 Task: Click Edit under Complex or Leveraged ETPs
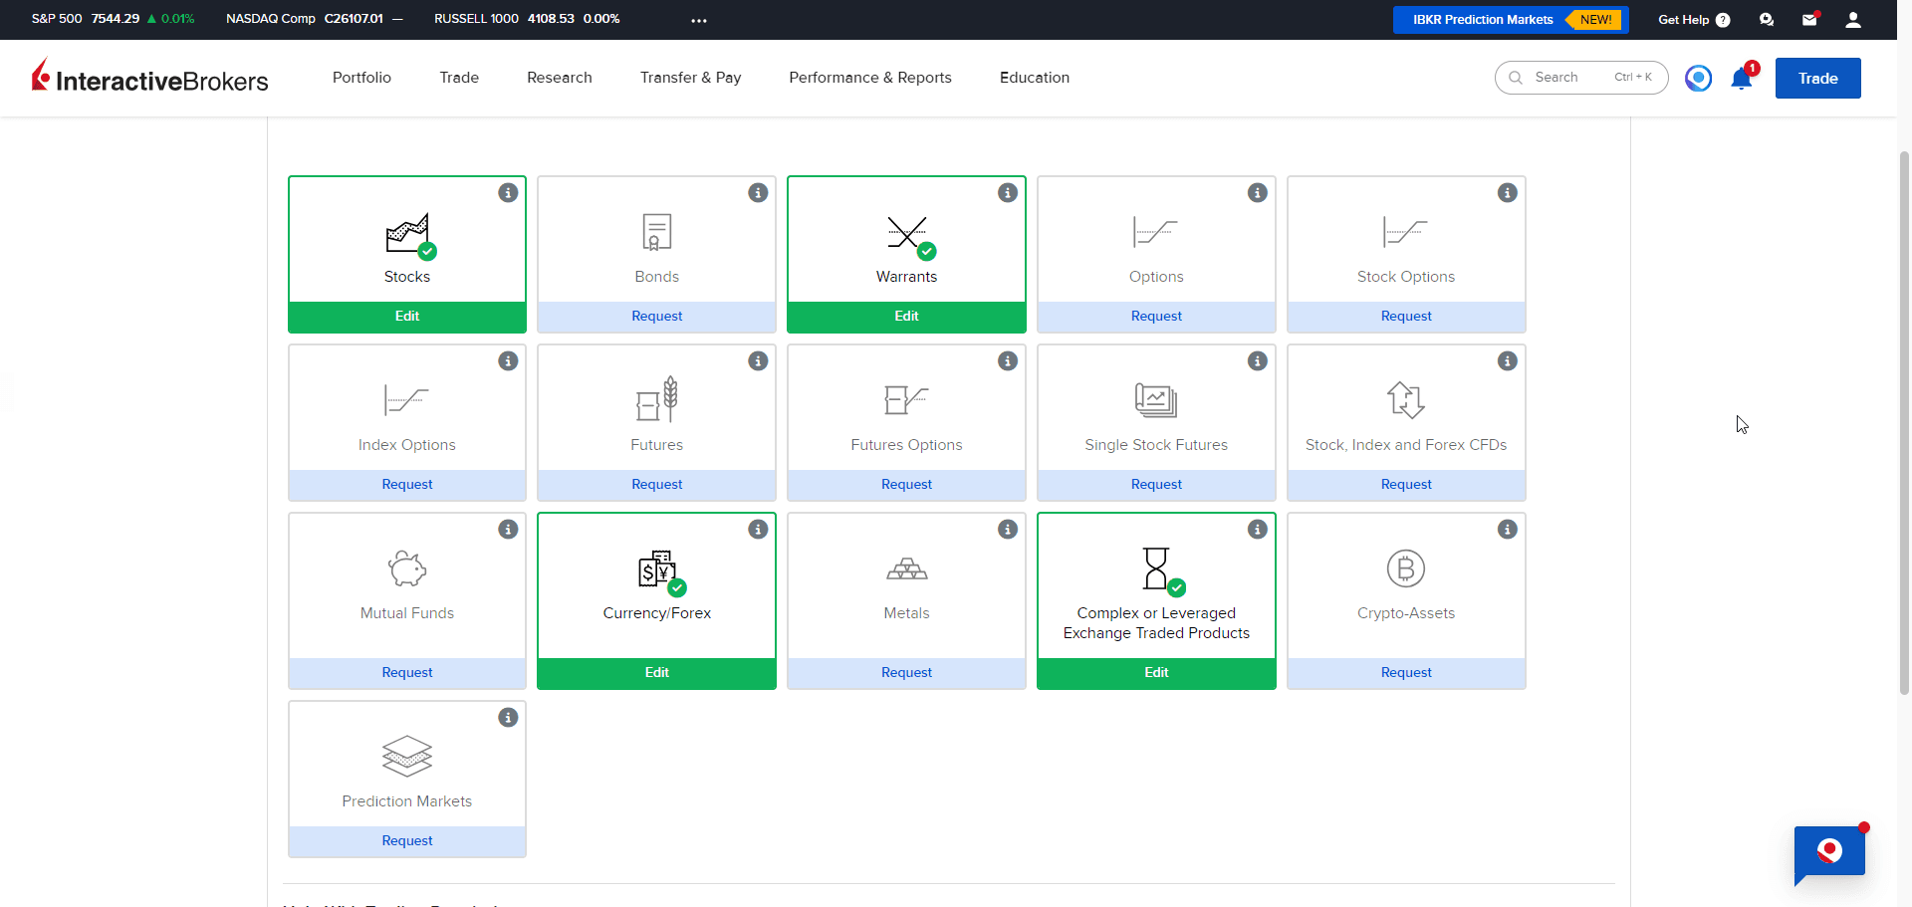point(1156,673)
